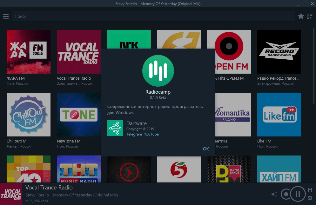The height and width of the screenshot is (205, 316).
Task: Maximize the Radiocamp window
Action: [x=306, y=3]
